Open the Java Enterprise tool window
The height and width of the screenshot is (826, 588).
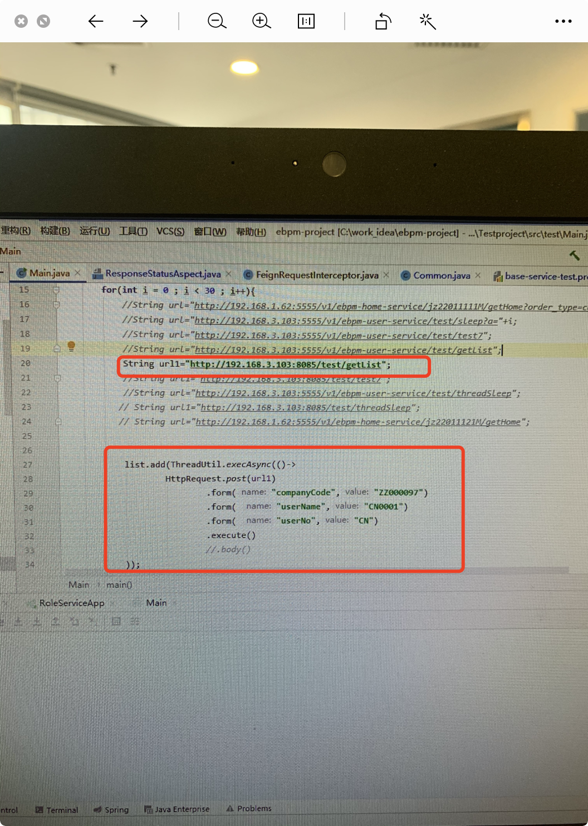(177, 809)
